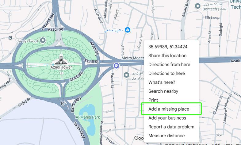Click the gray pin next to Pazoki St
The image size is (241, 145).
coord(127,75)
